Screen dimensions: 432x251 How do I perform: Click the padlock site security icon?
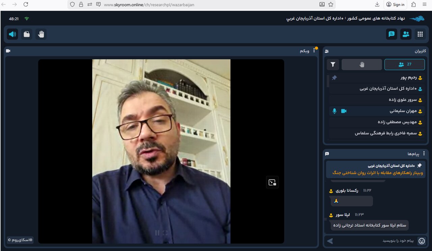81,4
